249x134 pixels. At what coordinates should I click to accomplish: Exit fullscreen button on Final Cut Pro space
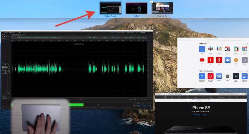152,2
